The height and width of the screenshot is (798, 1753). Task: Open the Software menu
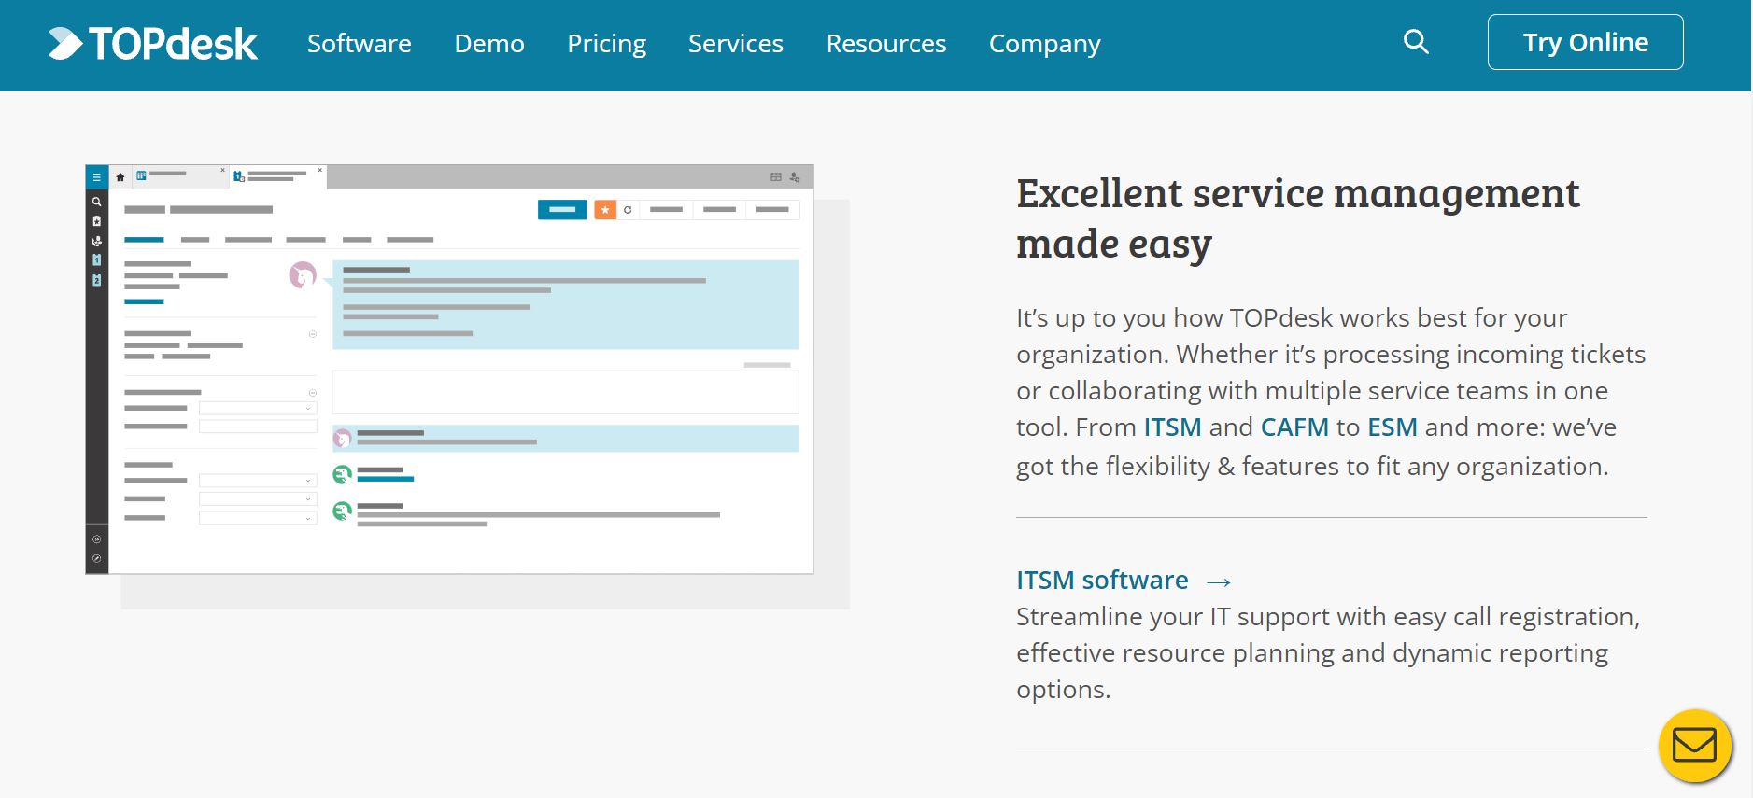coord(359,44)
